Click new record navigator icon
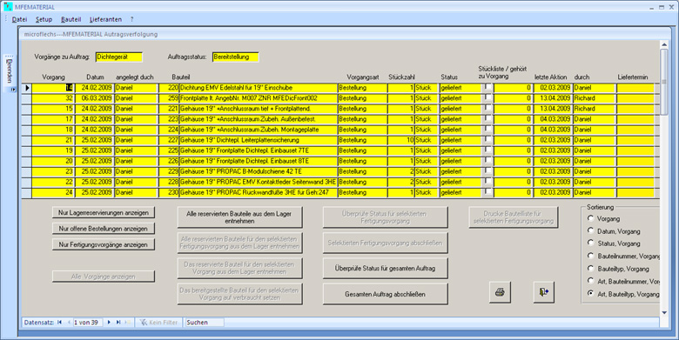This screenshot has height=340, width=679. pyautogui.click(x=128, y=323)
